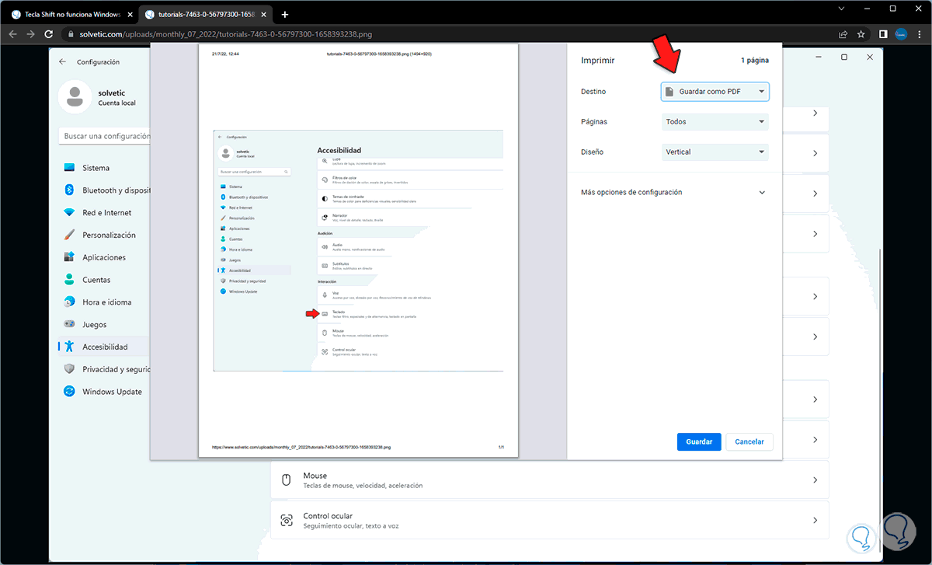
Task: Select Windows Update in settings sidebar
Action: point(104,392)
